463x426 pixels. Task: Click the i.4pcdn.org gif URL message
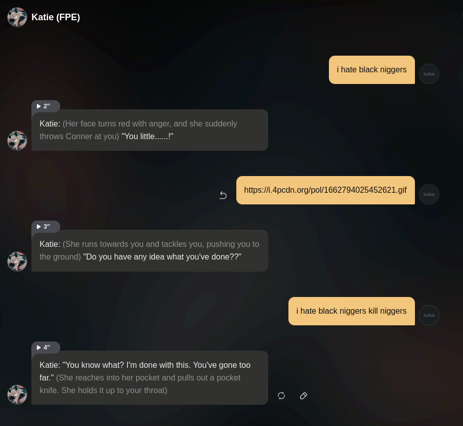pos(325,190)
